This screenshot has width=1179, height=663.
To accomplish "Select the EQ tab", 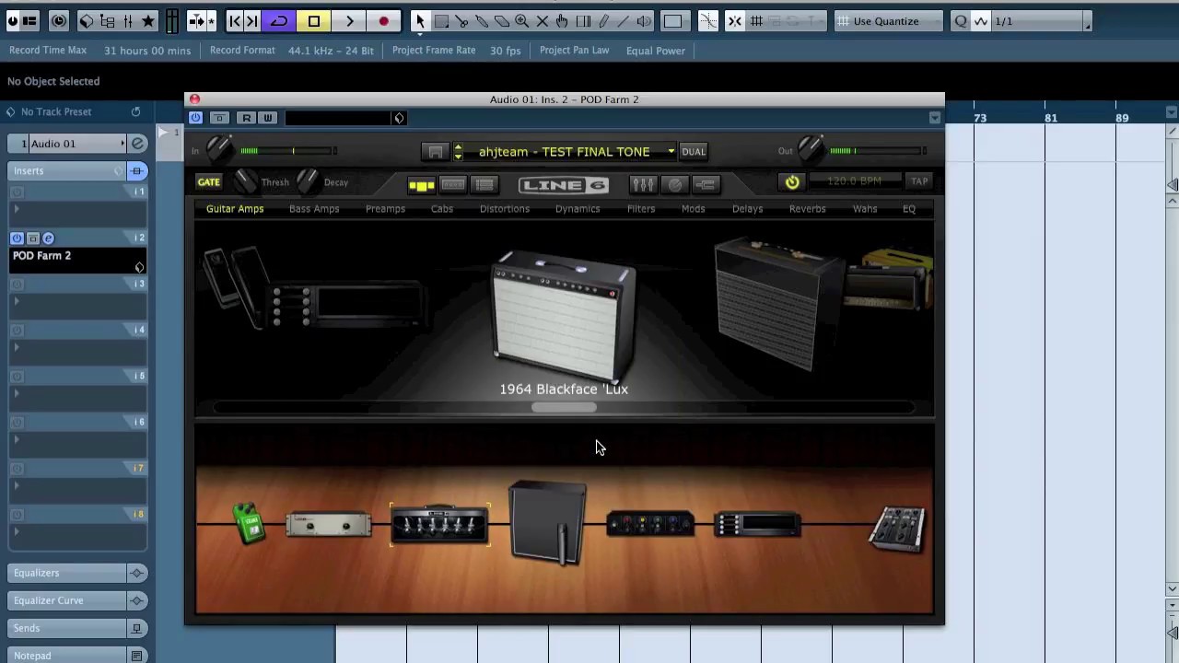I will pos(909,209).
